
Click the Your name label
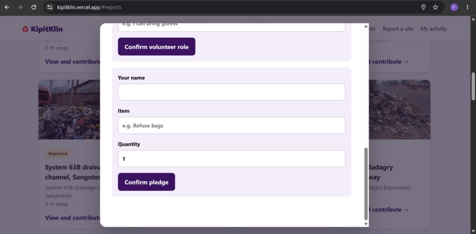coord(131,78)
